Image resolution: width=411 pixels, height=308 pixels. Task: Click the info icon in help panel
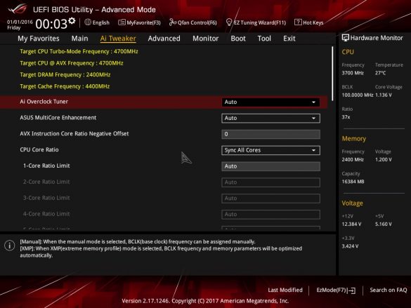[x=9, y=246]
